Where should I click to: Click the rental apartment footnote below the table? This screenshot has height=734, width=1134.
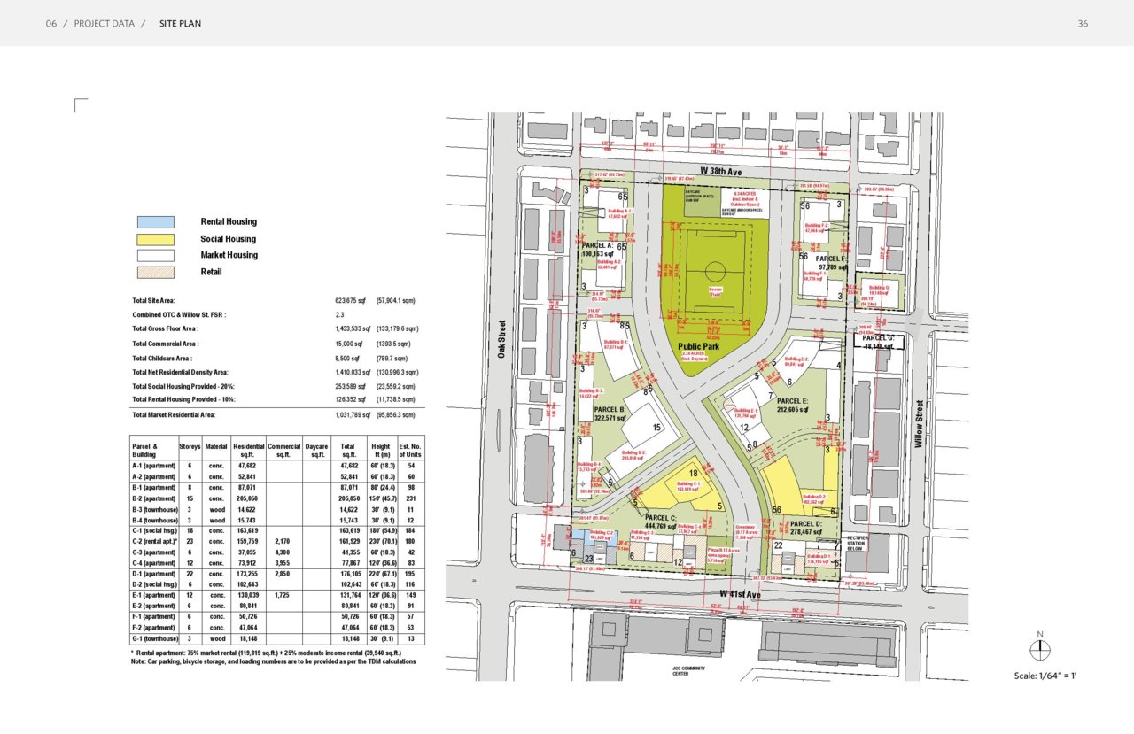click(268, 653)
